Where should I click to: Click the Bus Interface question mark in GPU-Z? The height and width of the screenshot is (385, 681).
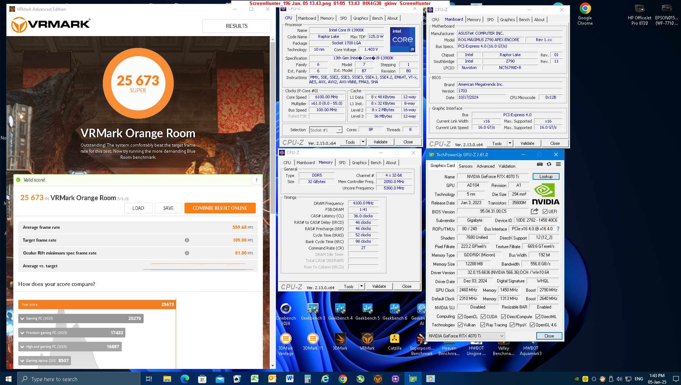[x=558, y=229]
